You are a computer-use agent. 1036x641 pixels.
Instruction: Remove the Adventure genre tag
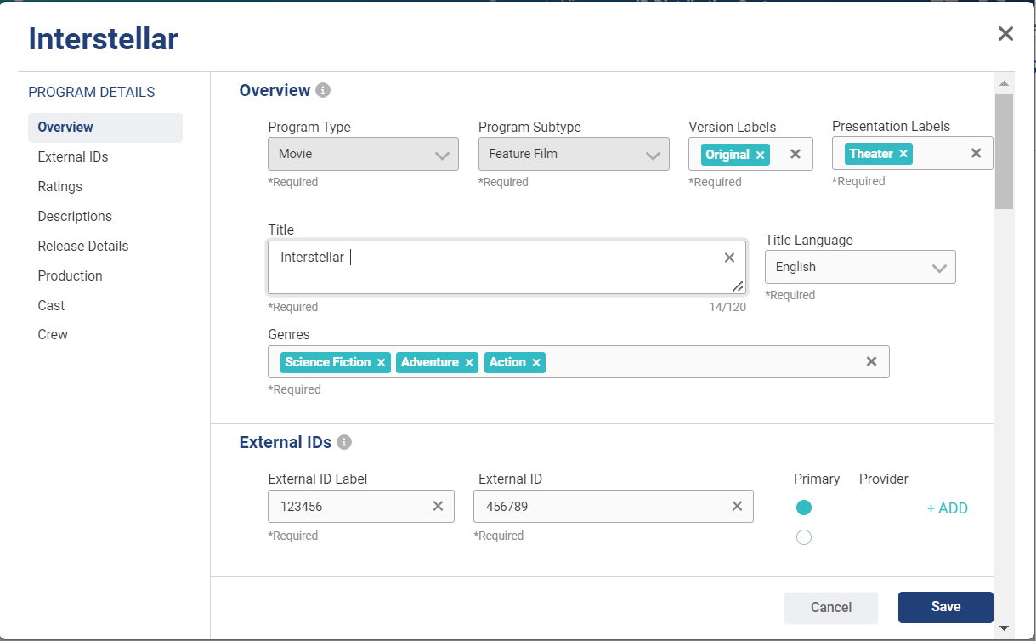pyautogui.click(x=469, y=362)
